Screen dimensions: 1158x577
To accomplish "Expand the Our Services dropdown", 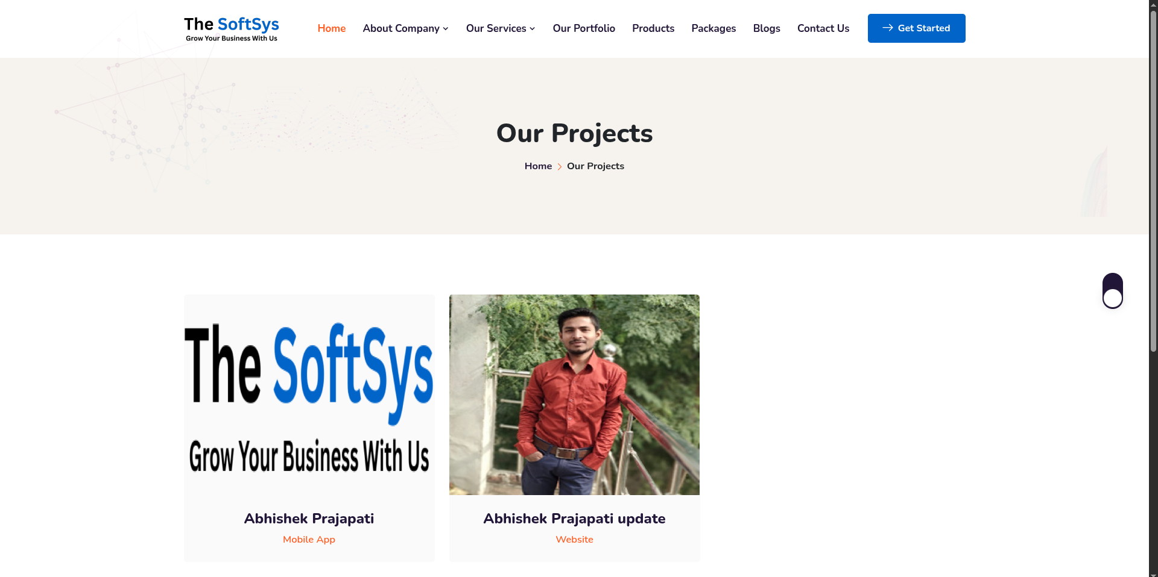I will (501, 28).
